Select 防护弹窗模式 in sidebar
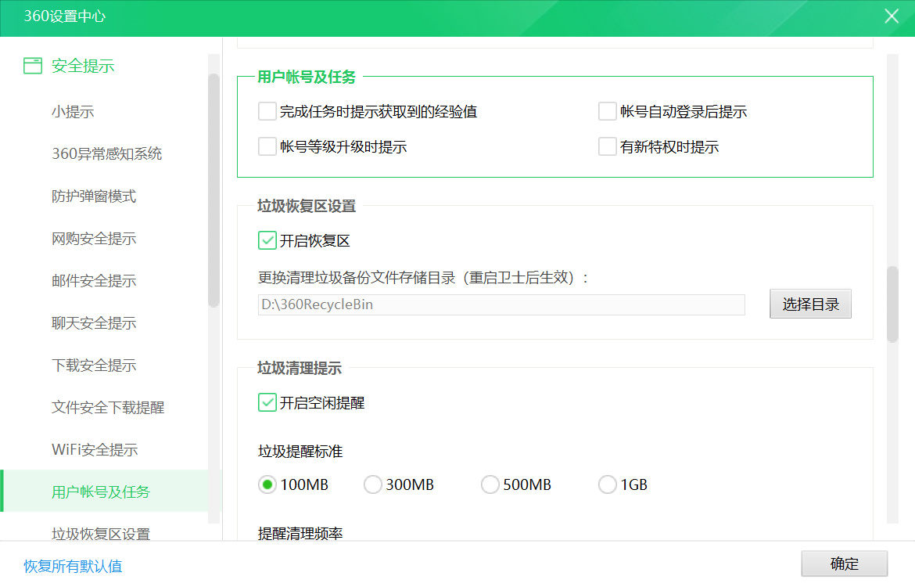The width and height of the screenshot is (915, 587). (x=94, y=196)
